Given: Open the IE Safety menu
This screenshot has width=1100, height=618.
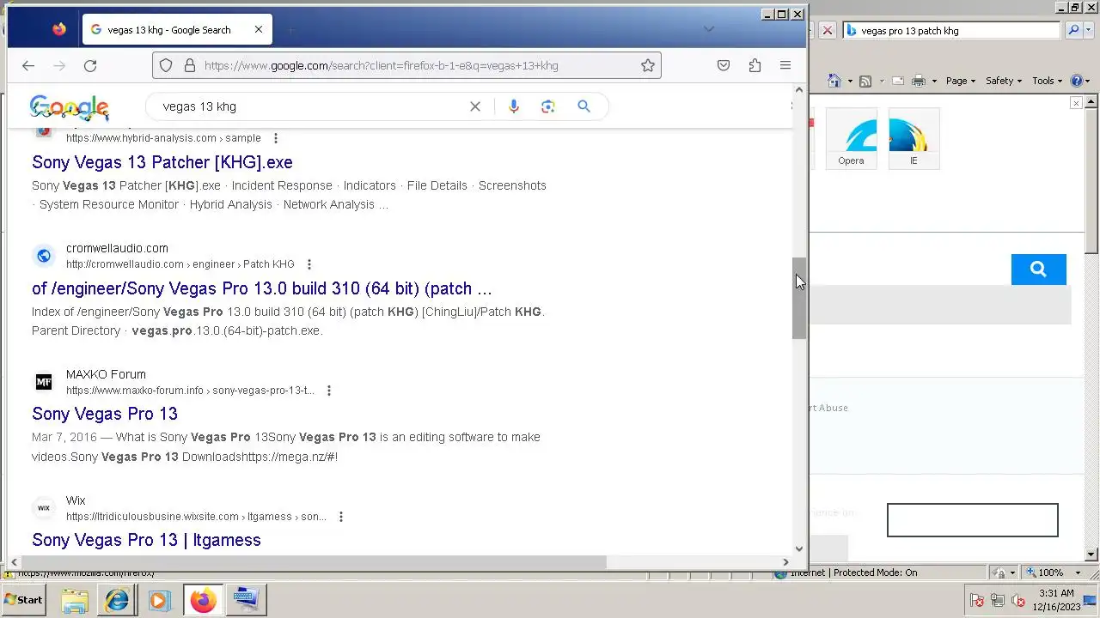Looking at the screenshot, I should [x=1003, y=81].
